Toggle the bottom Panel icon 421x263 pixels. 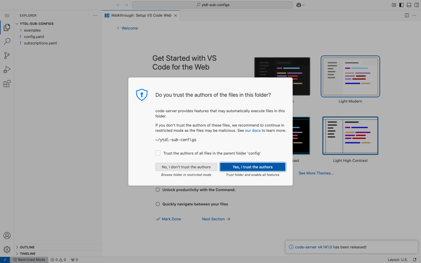pos(409,5)
